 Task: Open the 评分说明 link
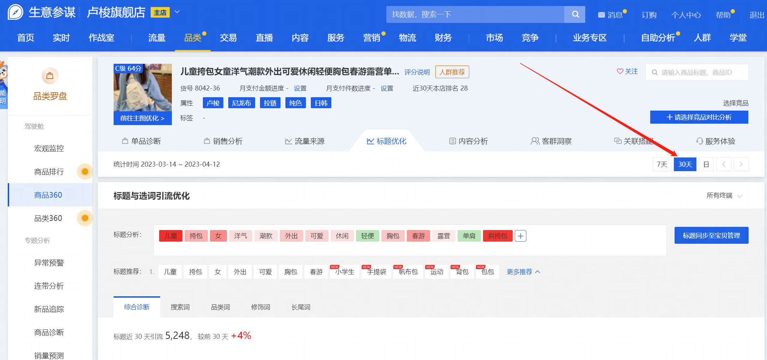pos(417,72)
